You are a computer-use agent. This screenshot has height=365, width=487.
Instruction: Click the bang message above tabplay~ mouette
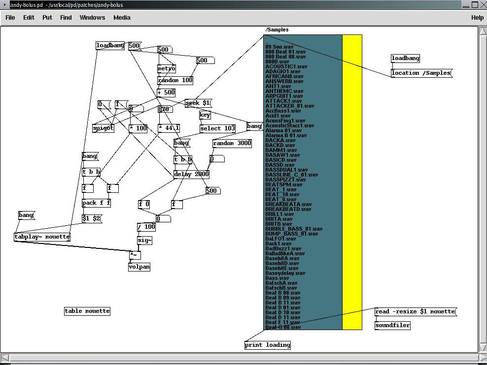point(27,215)
